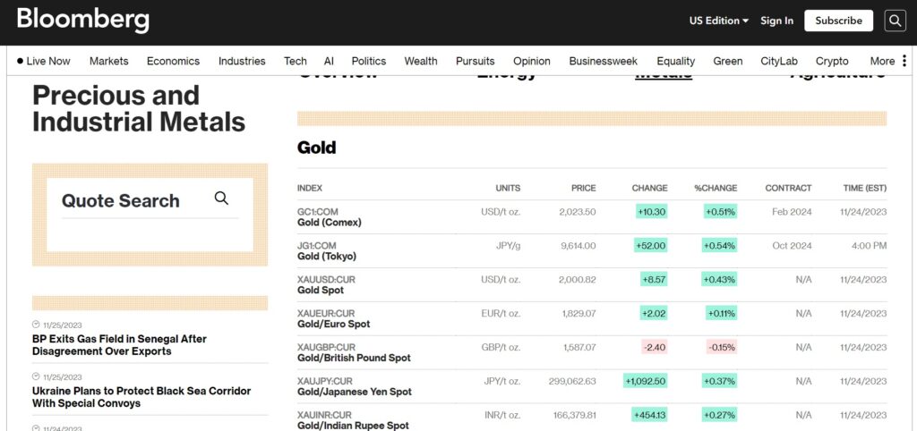Go to the Green section

[x=727, y=61]
